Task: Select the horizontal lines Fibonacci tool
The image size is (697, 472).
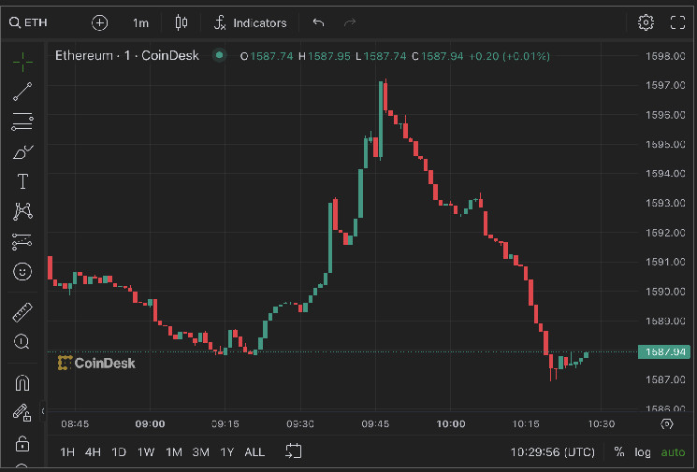Action: (x=22, y=122)
